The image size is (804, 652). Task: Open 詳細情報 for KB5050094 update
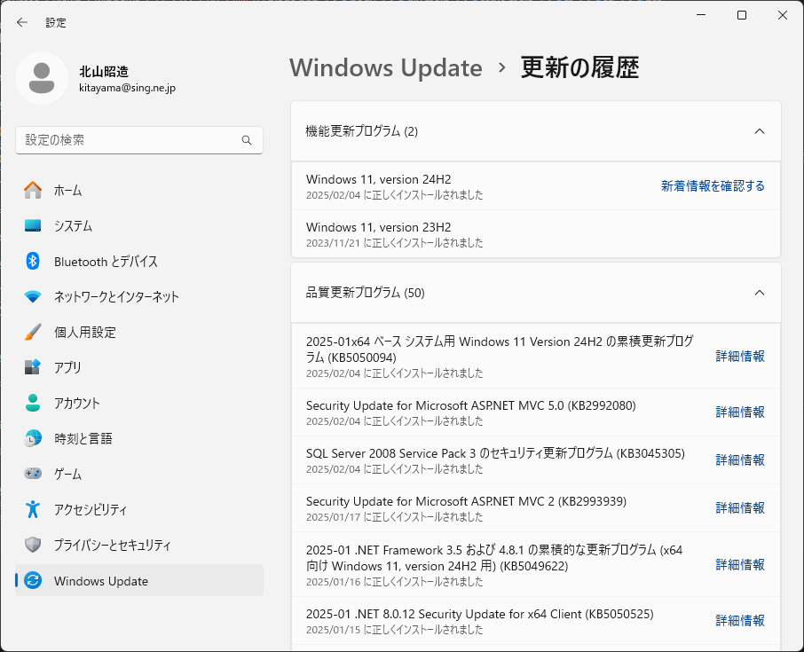[740, 356]
